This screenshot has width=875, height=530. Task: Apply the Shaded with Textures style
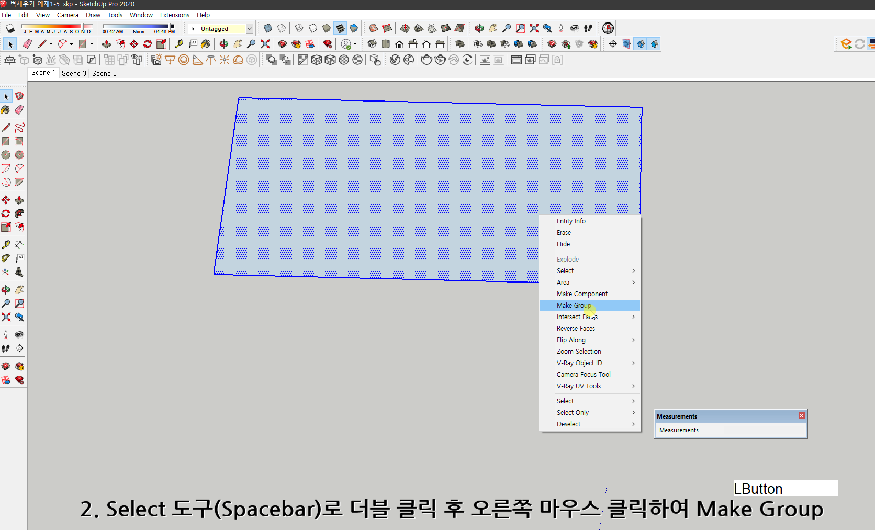click(341, 28)
